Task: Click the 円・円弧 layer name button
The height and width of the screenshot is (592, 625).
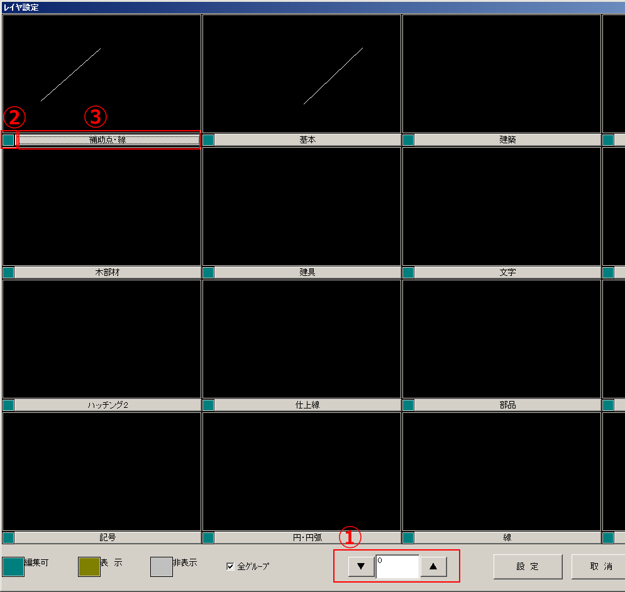Action: tap(307, 538)
